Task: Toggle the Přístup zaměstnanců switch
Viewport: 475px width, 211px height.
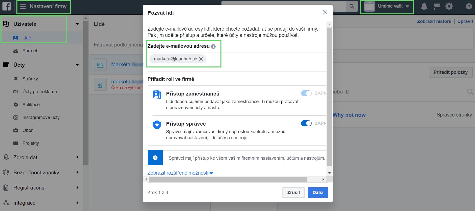Action: 306,93
